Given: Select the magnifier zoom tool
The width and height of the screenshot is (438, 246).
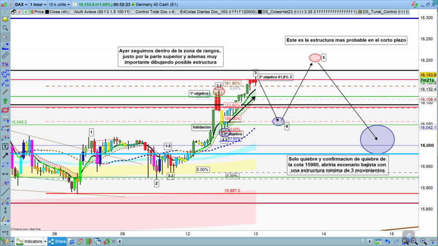Looking at the screenshot, I should (x=5, y=28).
